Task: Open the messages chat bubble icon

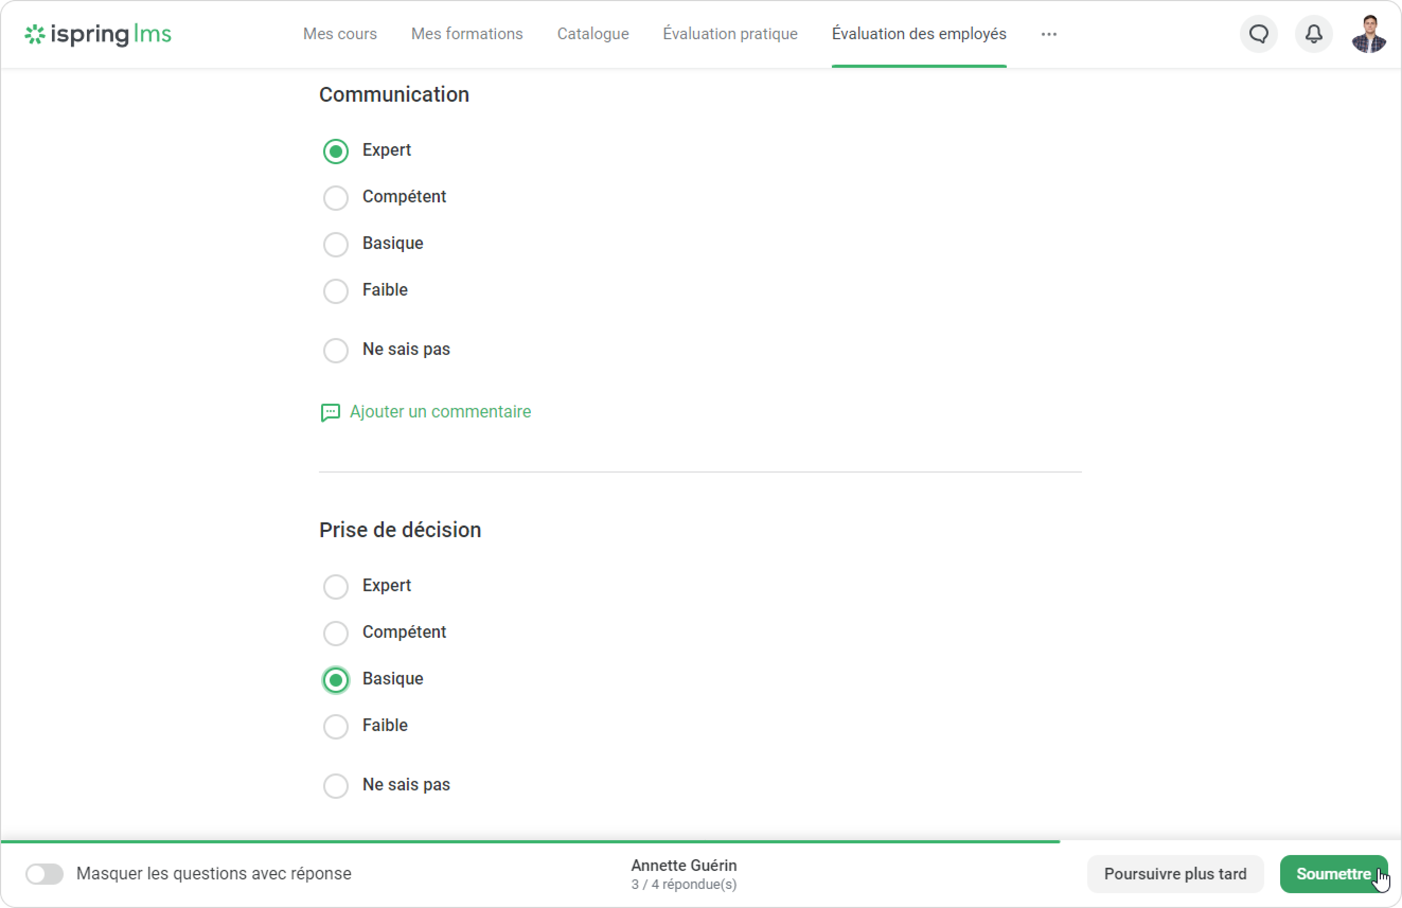Action: (1259, 34)
